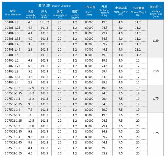Select the GC7502-1.55 model cell
The width and height of the screenshot is (167, 158).
pyautogui.click(x=13, y=153)
